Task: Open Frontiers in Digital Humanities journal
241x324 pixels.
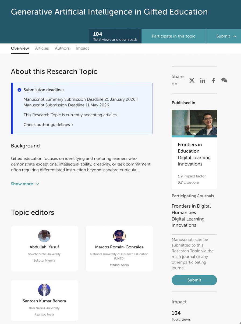Action: tap(191, 209)
